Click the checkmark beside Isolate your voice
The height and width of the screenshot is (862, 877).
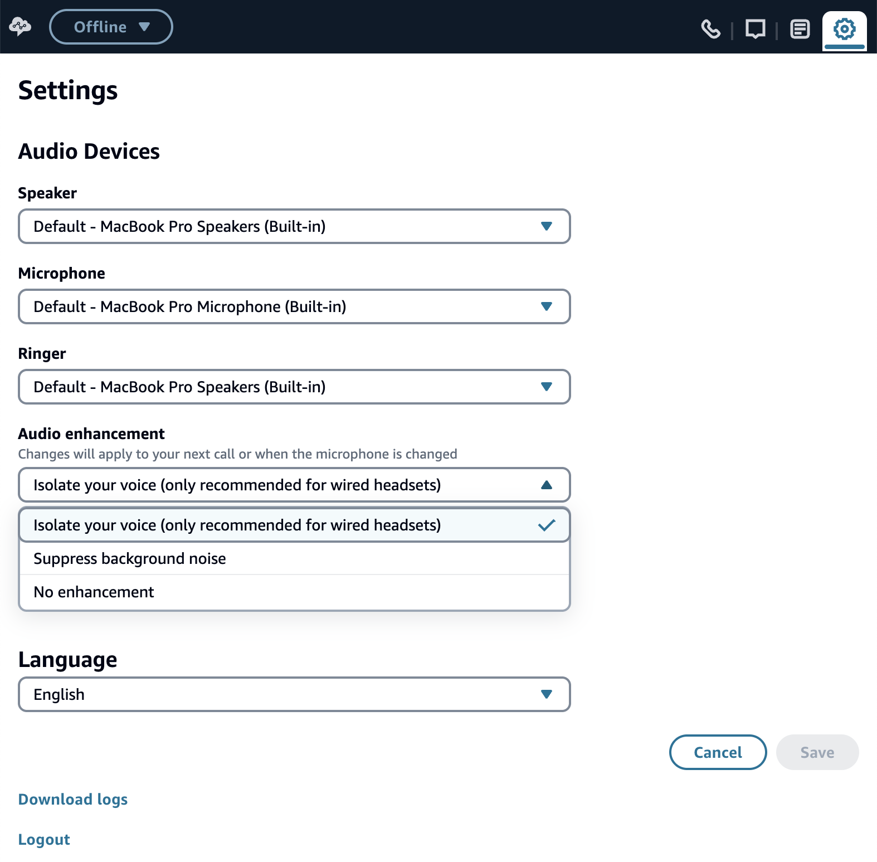point(546,525)
